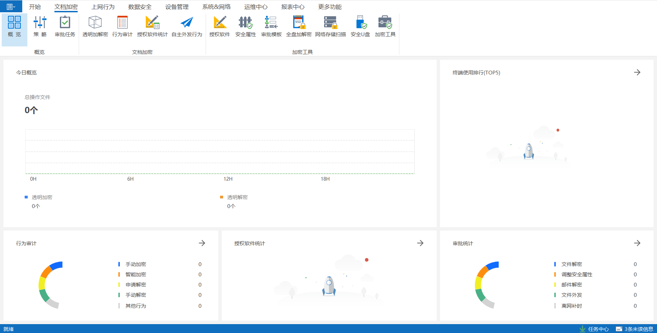Viewport: 657px width, 333px height.
Task: Click the 总操作文件 label
Action: point(37,97)
